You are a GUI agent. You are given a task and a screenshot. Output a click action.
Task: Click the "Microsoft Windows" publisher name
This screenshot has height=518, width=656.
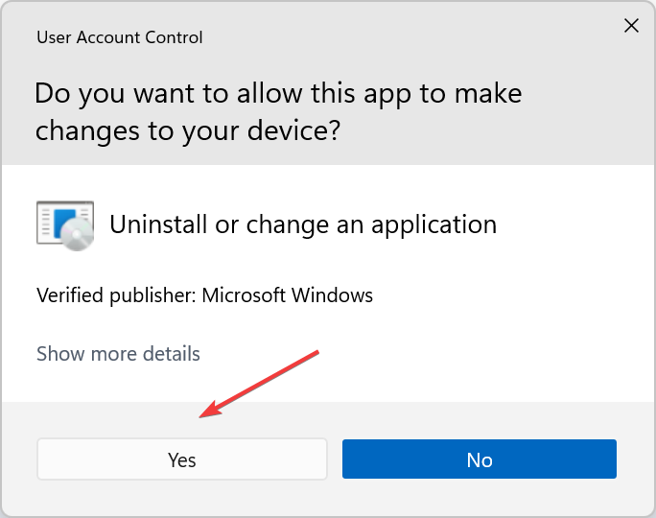click(287, 295)
